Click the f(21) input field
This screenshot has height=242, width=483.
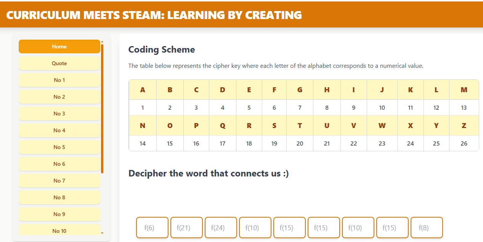tap(186, 228)
